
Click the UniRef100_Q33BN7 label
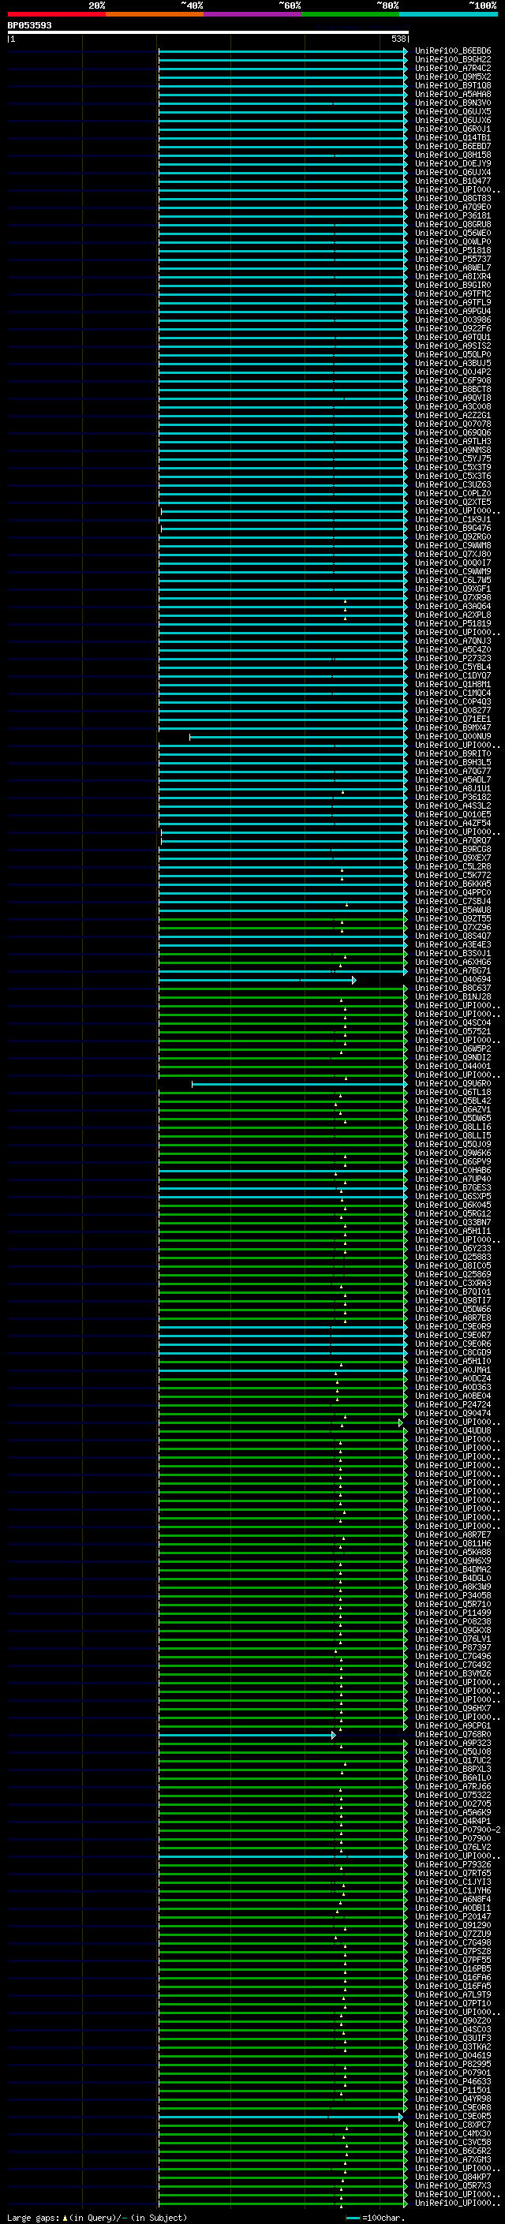(453, 1223)
